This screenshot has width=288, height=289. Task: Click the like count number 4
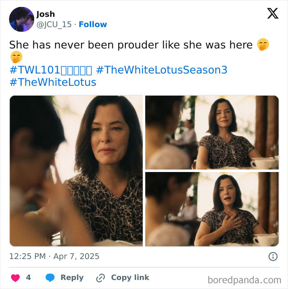[x=28, y=278]
